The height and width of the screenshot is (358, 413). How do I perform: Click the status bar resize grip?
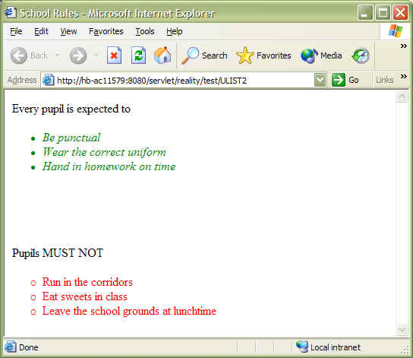[x=405, y=350]
